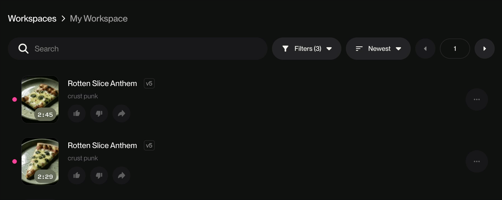
Task: Open more options for the 2:45 song
Action: point(477,99)
